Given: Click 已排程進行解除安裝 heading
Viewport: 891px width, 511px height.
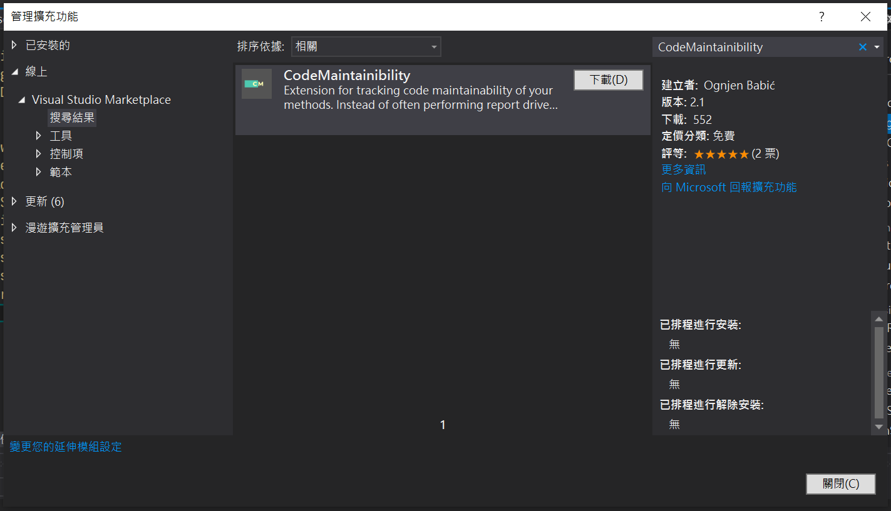Looking at the screenshot, I should click(712, 405).
